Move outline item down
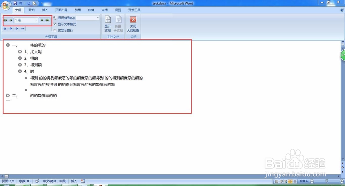 (x=11, y=28)
